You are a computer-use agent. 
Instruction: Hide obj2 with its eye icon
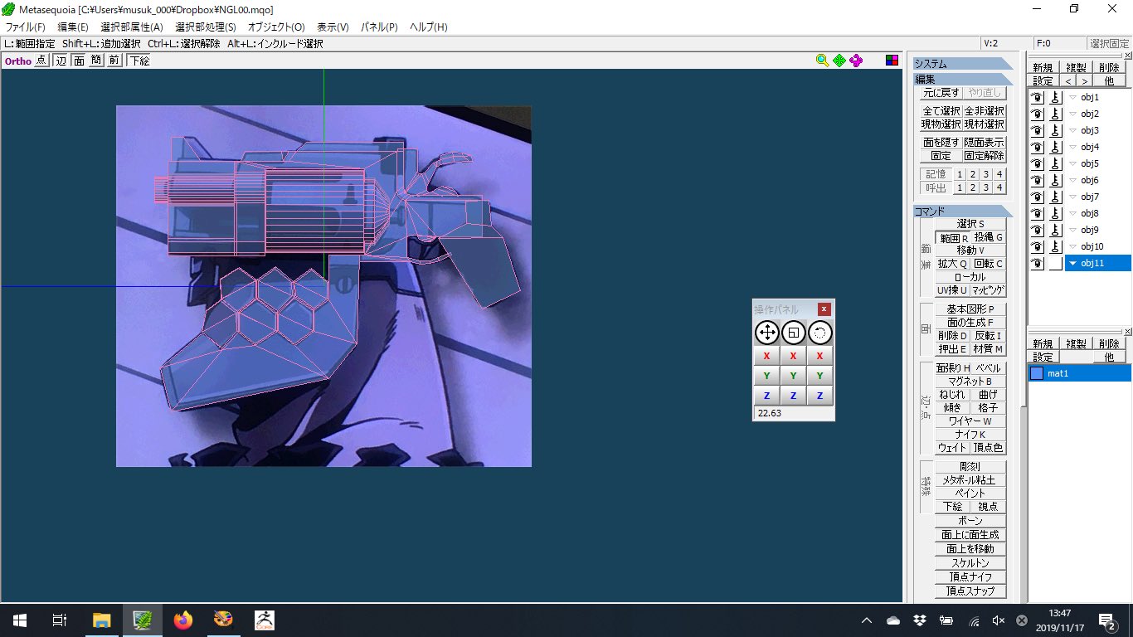point(1037,114)
